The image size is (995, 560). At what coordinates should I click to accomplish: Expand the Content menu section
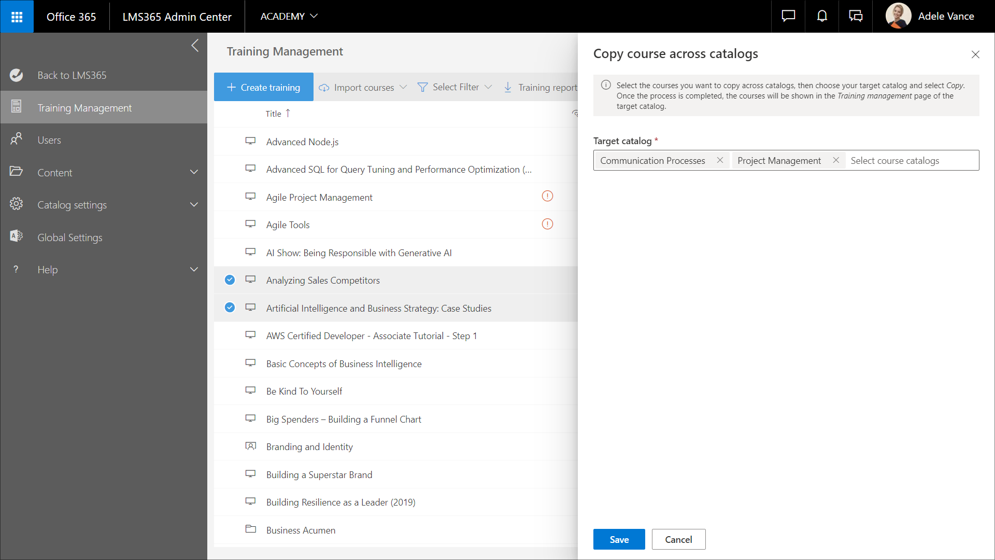coord(194,172)
